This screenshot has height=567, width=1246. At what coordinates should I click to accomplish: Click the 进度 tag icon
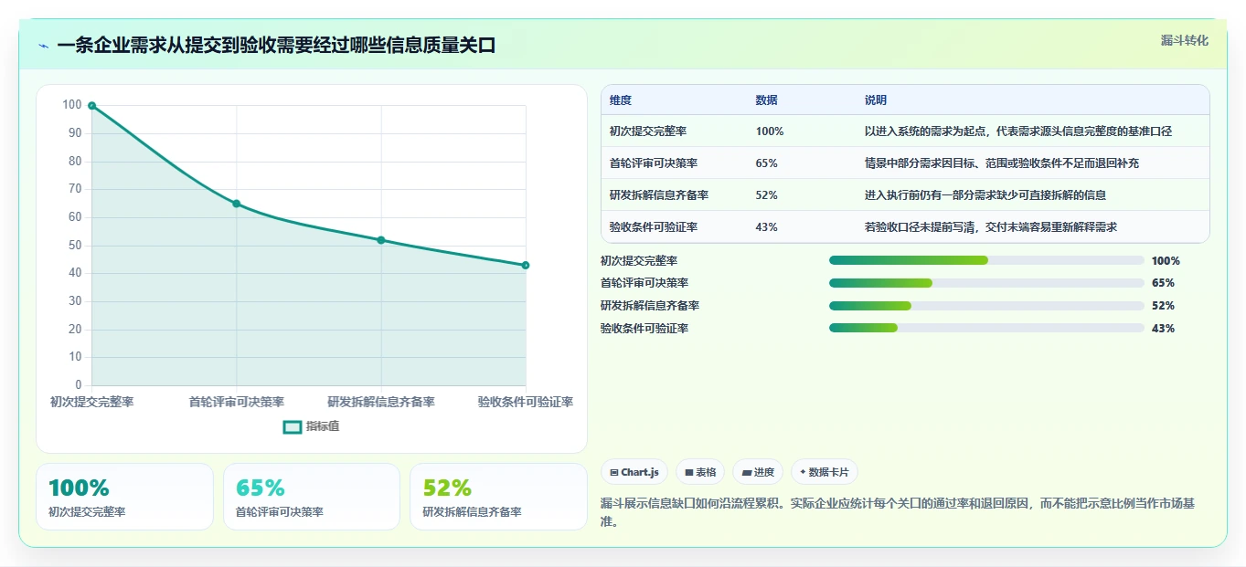point(747,473)
